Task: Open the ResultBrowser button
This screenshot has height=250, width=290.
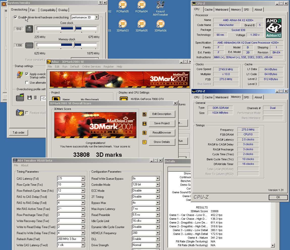Action: (162, 133)
